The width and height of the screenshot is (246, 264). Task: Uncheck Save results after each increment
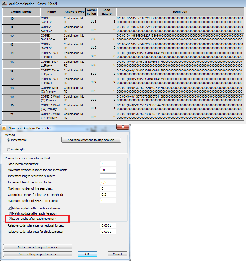(x=10, y=219)
